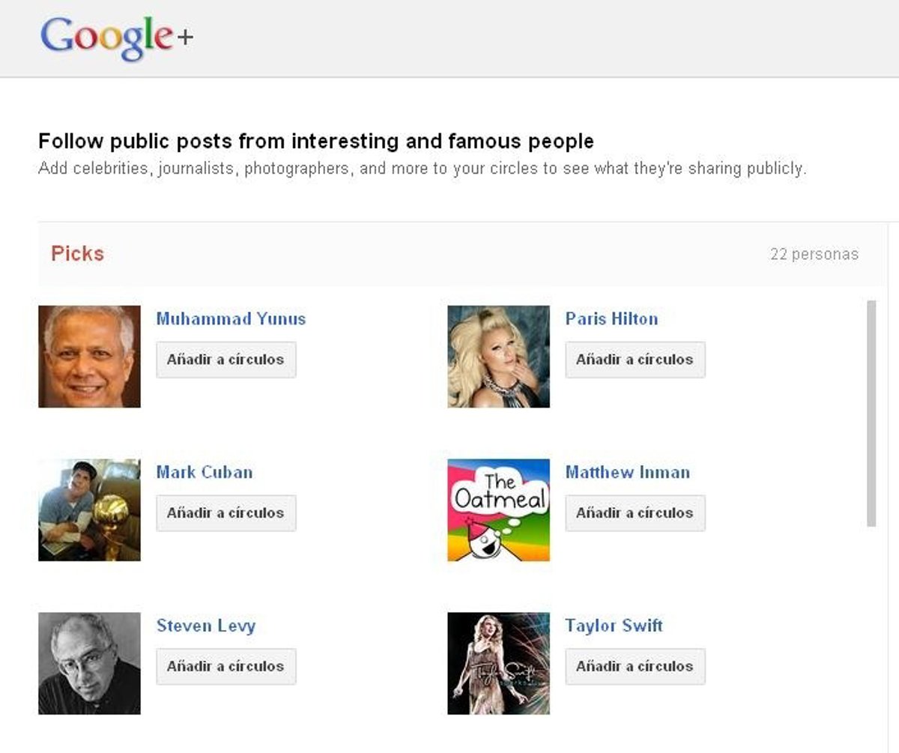The width and height of the screenshot is (899, 753).
Task: Open the Matthew Inman name link
Action: point(627,472)
